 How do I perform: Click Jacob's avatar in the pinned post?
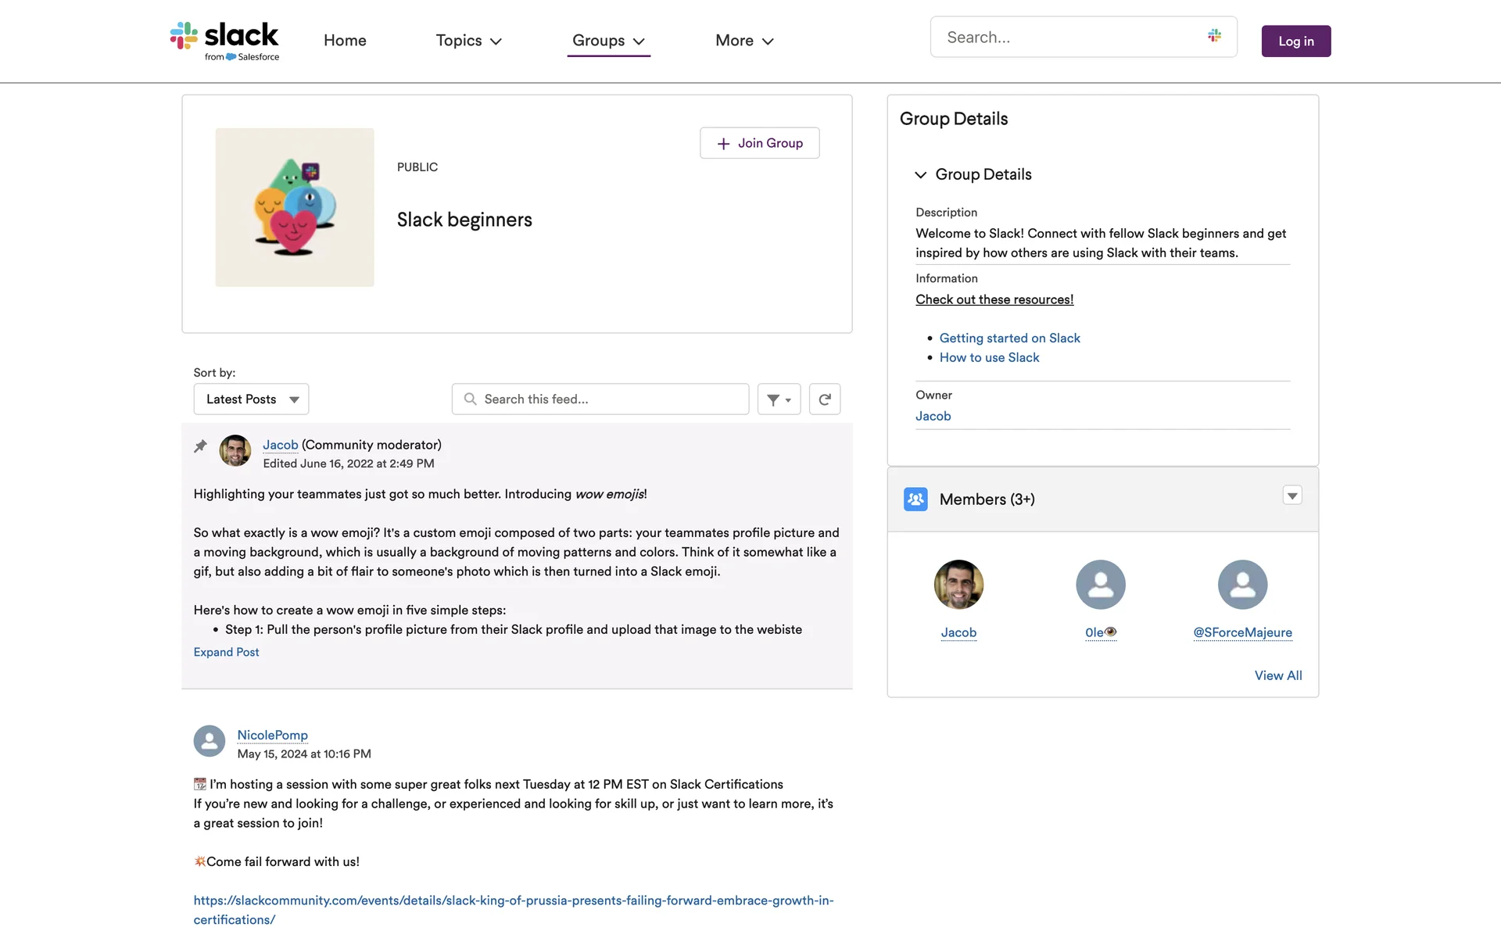point(235,451)
